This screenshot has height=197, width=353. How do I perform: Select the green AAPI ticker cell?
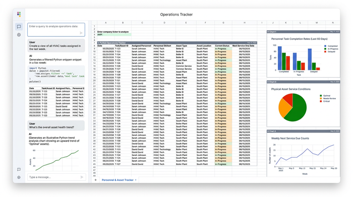114,35
